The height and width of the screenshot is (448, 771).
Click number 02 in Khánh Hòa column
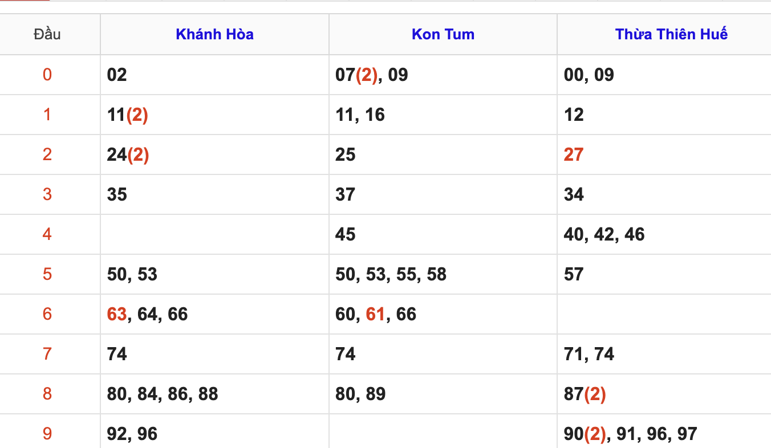coord(117,75)
